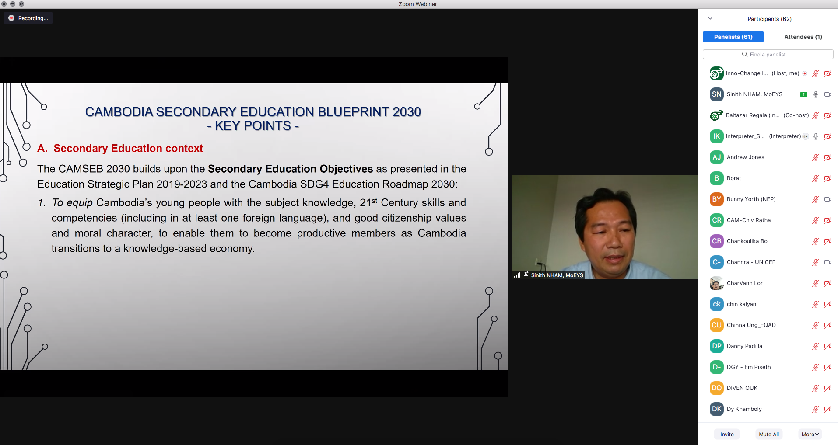Mute Sinith NHAM's microphone
This screenshot has height=445, width=838.
pyautogui.click(x=816, y=94)
